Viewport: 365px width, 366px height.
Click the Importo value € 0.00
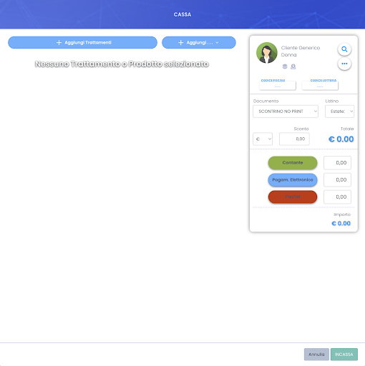coord(341,223)
